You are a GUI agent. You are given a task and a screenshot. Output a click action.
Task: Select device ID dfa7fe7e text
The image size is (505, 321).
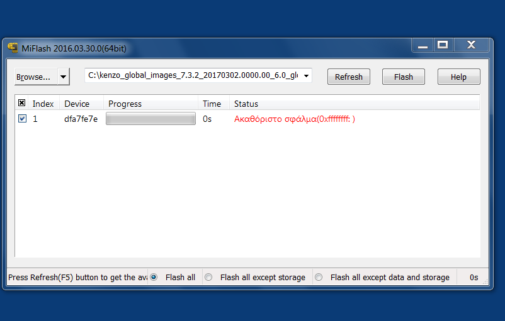[81, 119]
